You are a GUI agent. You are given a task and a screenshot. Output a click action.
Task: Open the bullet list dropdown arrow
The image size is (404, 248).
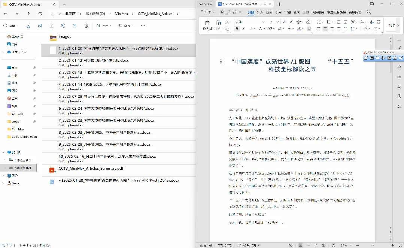(322, 22)
